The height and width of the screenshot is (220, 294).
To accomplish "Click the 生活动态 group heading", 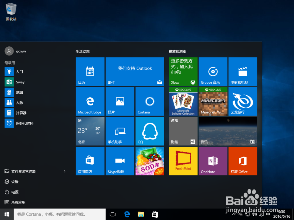I will tap(83, 51).
